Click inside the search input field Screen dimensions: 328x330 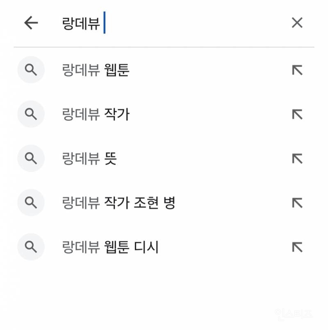pos(164,23)
